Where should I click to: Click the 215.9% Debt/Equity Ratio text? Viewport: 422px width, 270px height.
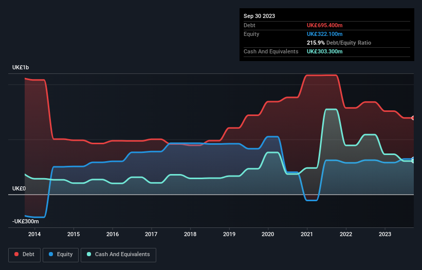click(x=339, y=43)
